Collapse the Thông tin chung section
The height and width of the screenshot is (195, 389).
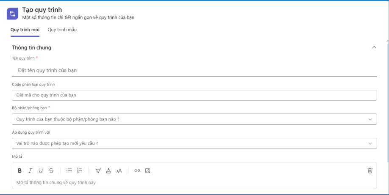(374, 47)
